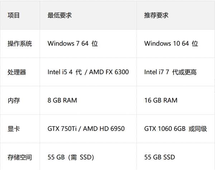Select the 内存 row label
The height and width of the screenshot is (170, 215).
14,100
